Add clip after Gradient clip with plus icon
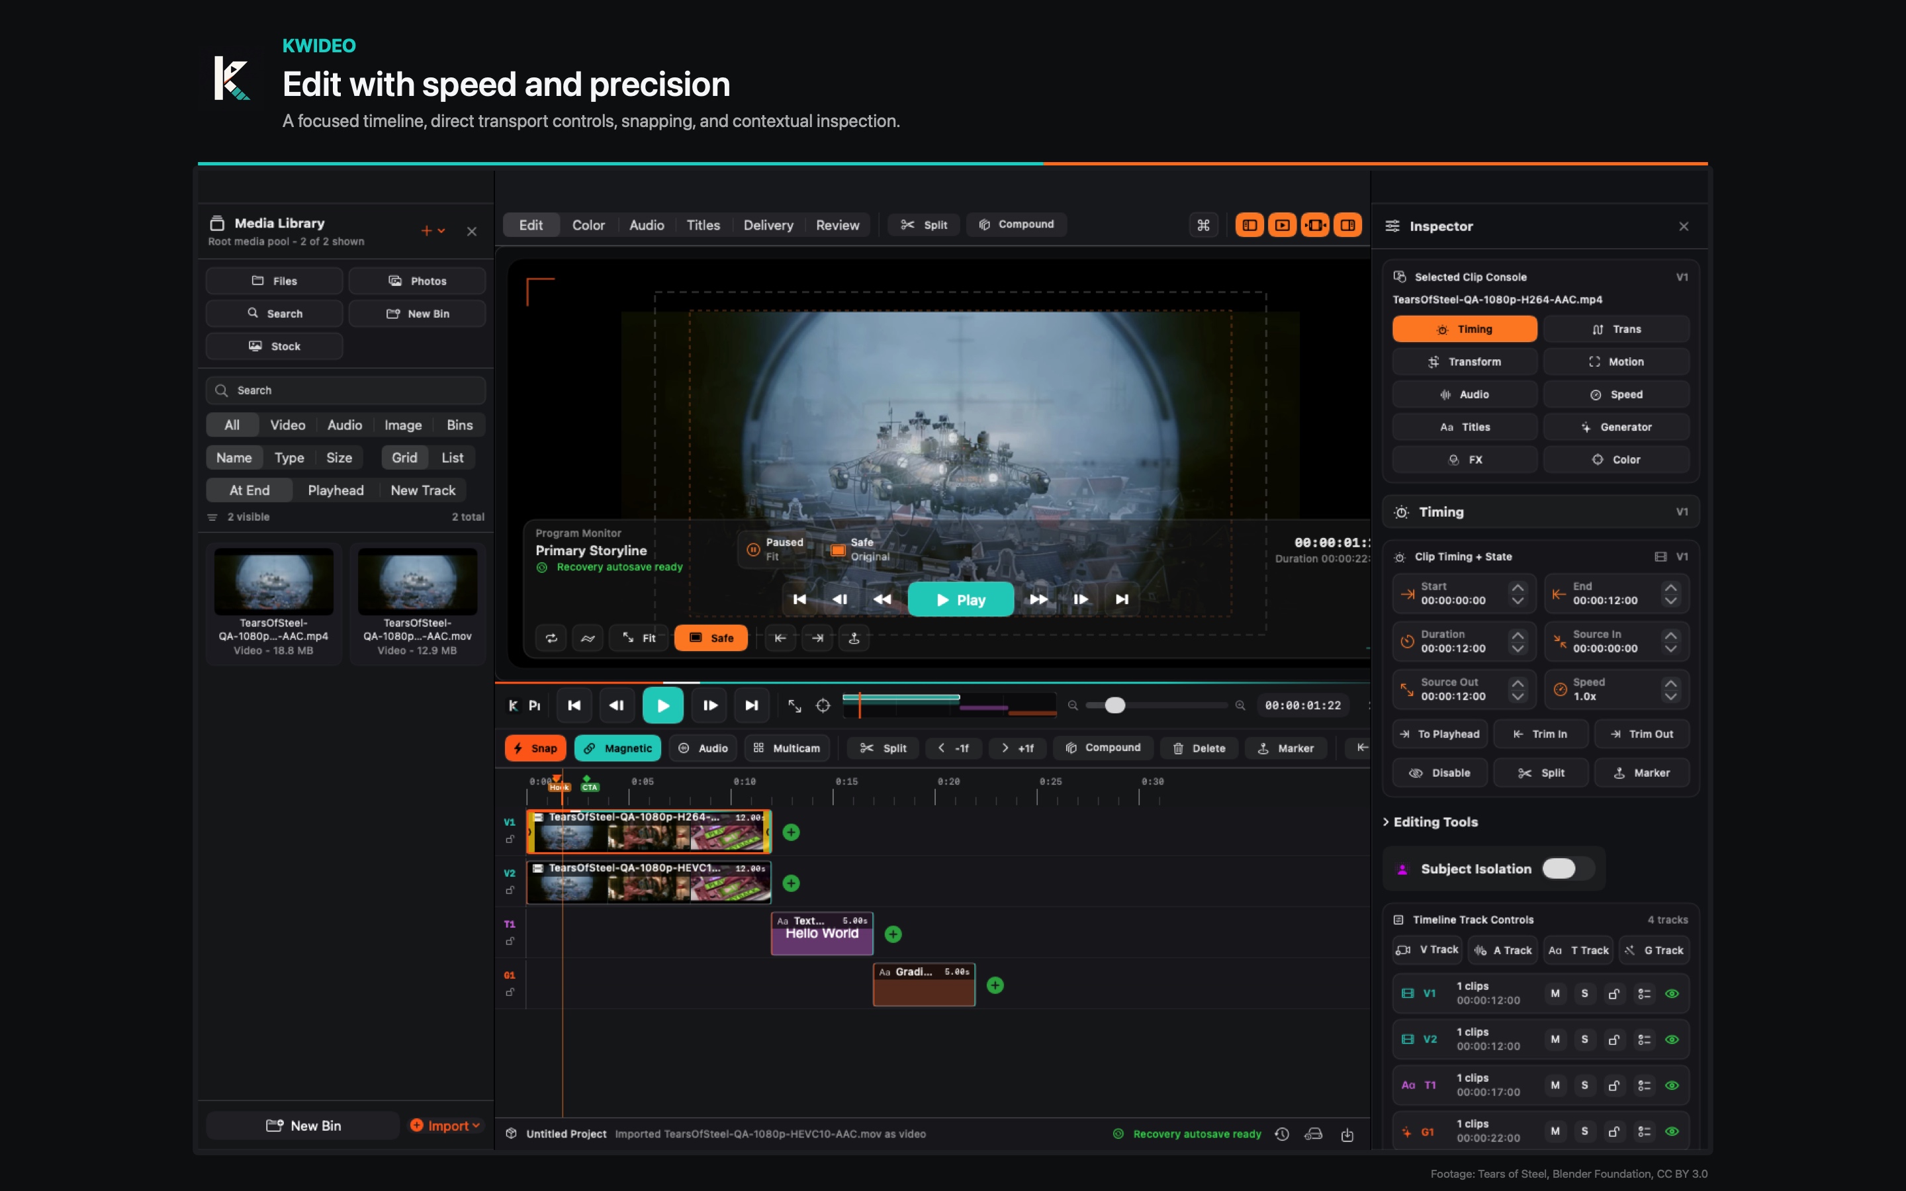This screenshot has width=1906, height=1191. point(995,985)
